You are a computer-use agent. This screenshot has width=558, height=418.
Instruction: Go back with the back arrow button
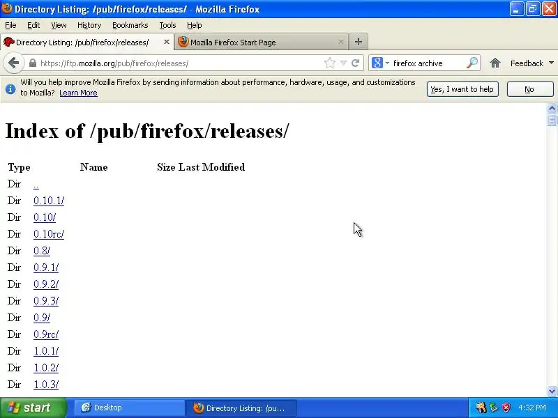pos(13,63)
